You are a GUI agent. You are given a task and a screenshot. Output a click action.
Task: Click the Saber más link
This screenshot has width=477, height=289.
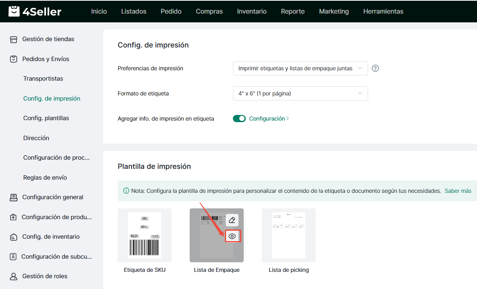[458, 191]
